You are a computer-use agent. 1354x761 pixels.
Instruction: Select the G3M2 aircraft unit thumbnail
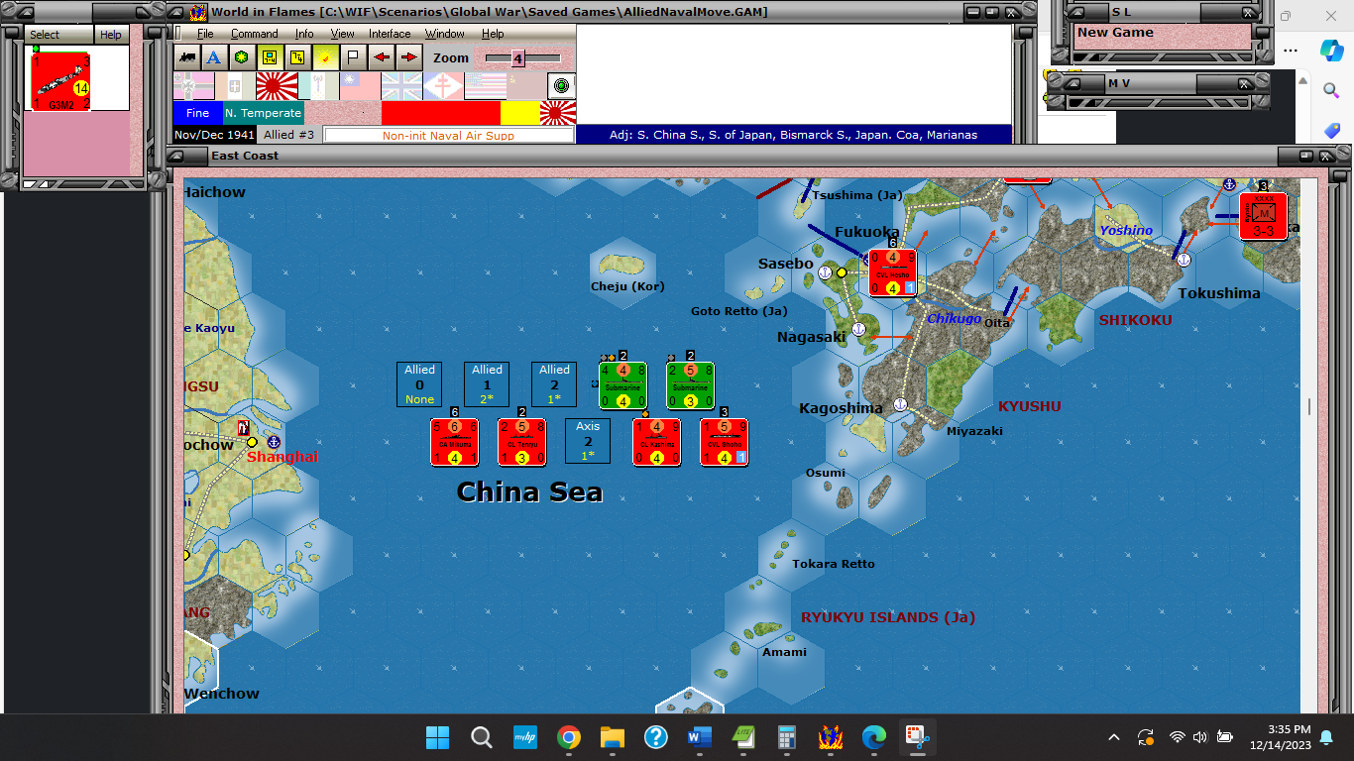[61, 82]
